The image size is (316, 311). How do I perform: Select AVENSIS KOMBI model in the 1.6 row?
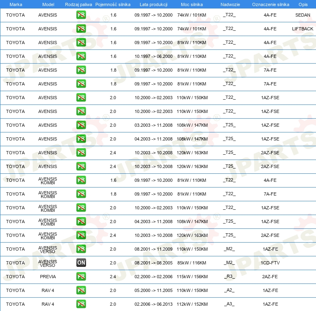tap(48, 181)
